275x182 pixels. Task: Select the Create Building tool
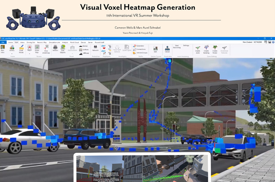pos(206,49)
